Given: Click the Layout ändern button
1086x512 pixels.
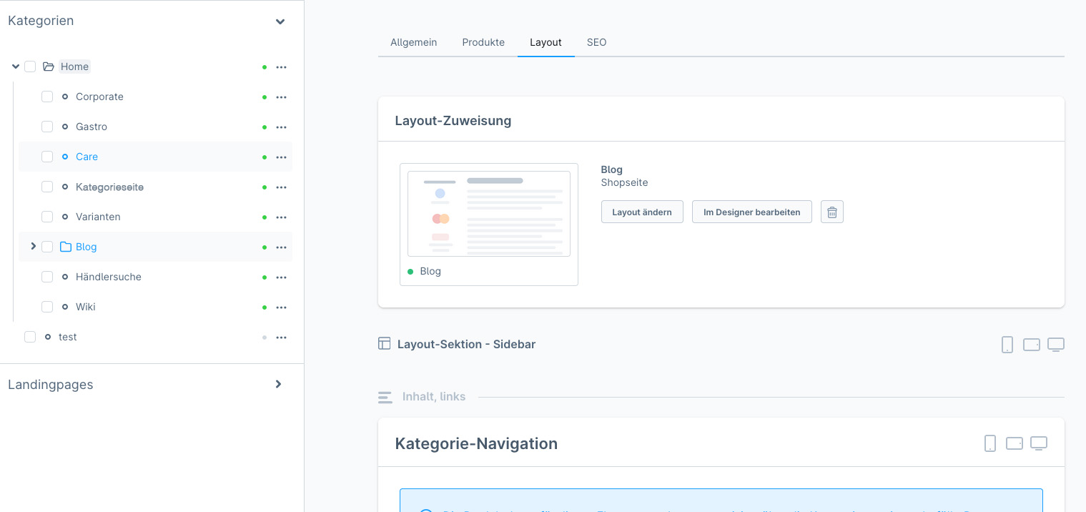Looking at the screenshot, I should (x=642, y=212).
